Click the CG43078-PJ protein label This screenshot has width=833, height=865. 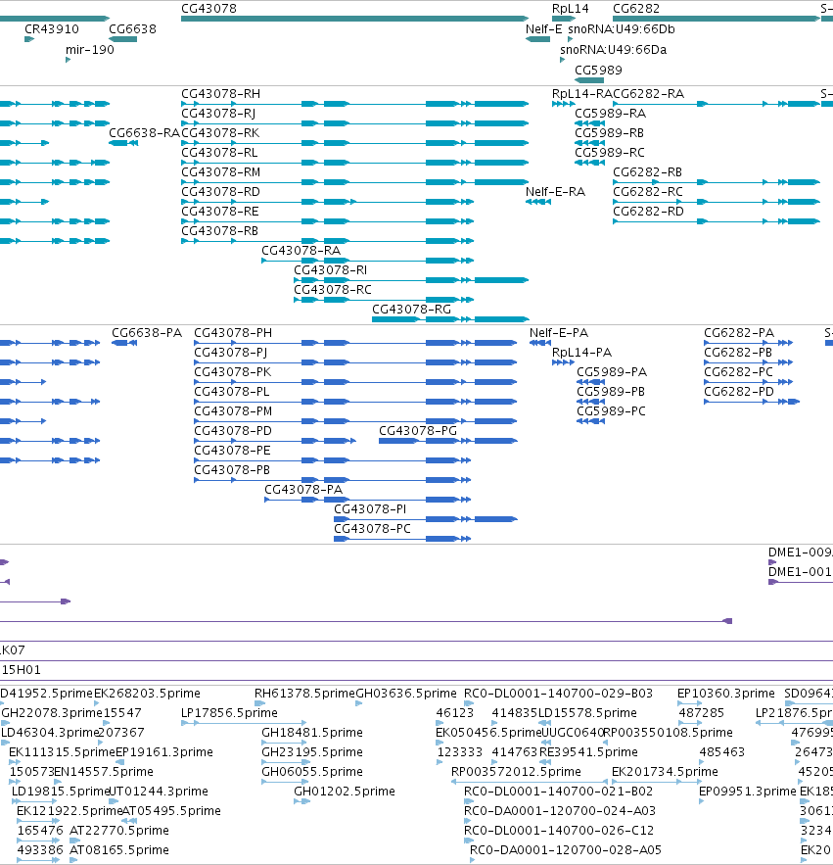(x=231, y=353)
